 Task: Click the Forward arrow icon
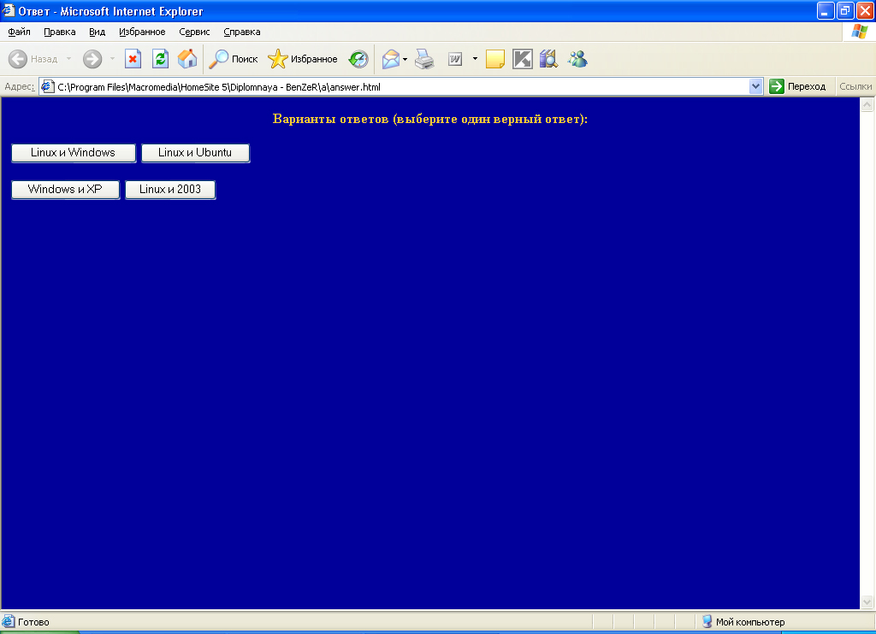92,59
